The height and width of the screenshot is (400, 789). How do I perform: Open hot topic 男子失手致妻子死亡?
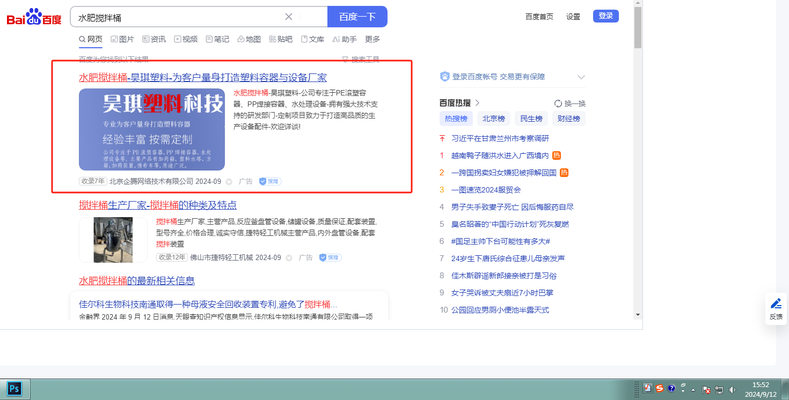pyautogui.click(x=513, y=207)
